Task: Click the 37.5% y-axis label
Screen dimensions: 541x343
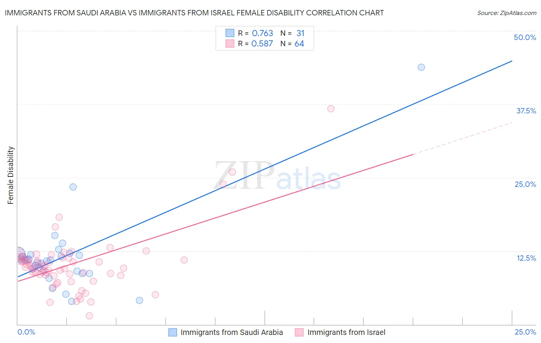Action: click(x=526, y=111)
